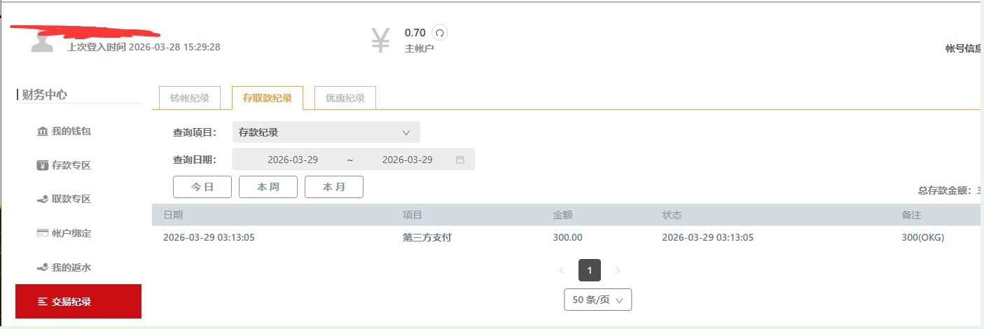Image resolution: width=984 pixels, height=329 pixels.
Task: Open 交易纪录 in the sidebar
Action: coord(78,302)
